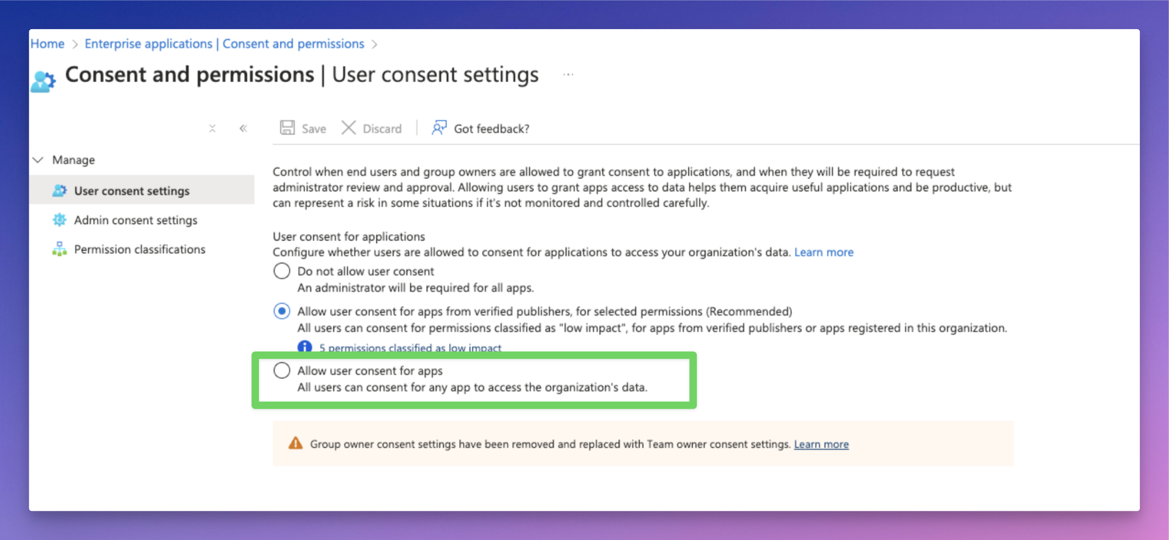Select Allow user consent for apps
The width and height of the screenshot is (1169, 540).
[x=282, y=370]
